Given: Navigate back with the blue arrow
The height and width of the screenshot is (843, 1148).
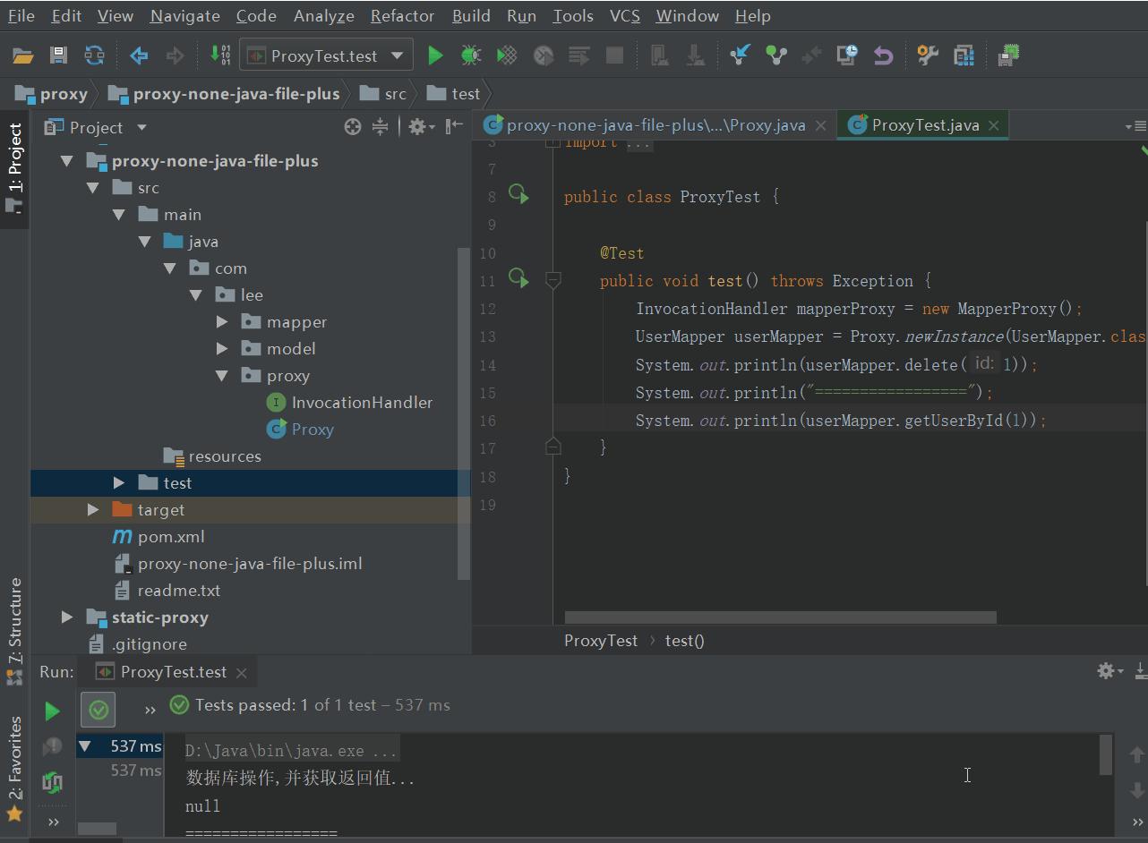Looking at the screenshot, I should tap(139, 55).
